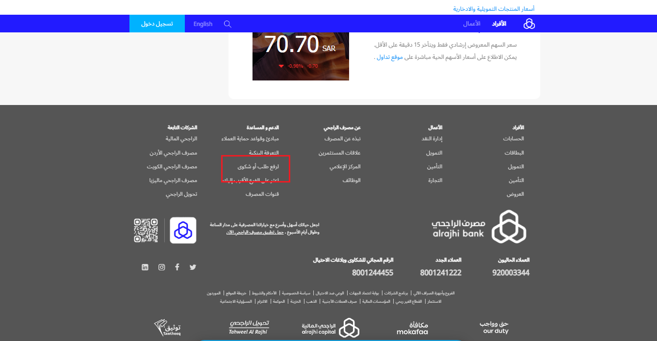
Task: Click the large alrajhi bank footer logo
Action: point(480,227)
